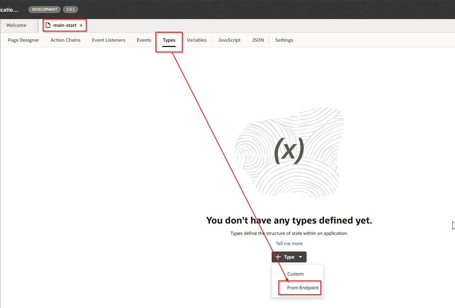Switch to the Events tab

(x=144, y=40)
